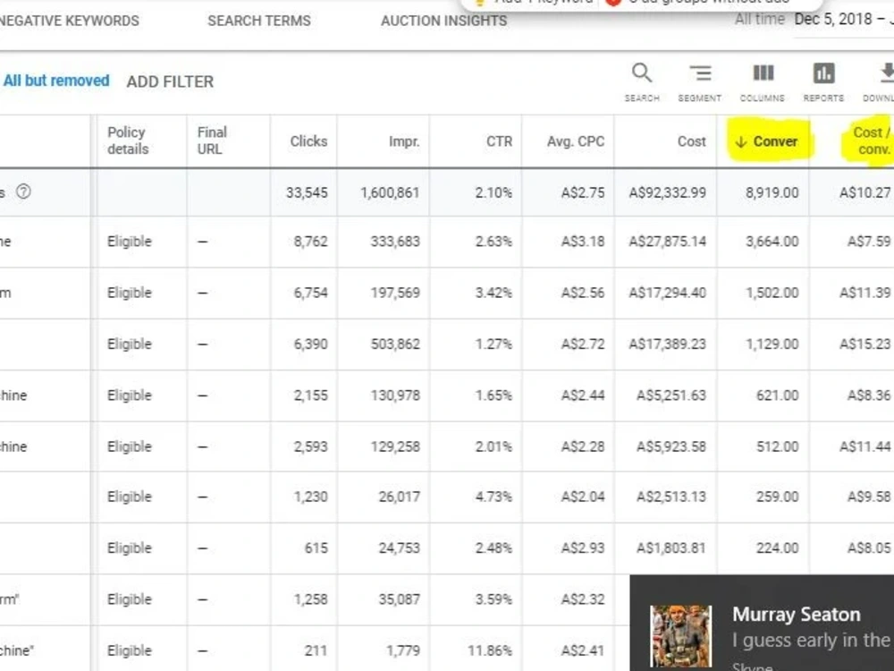Image resolution: width=894 pixels, height=671 pixels.
Task: Click total conversions 8,919.00
Action: [x=772, y=193]
